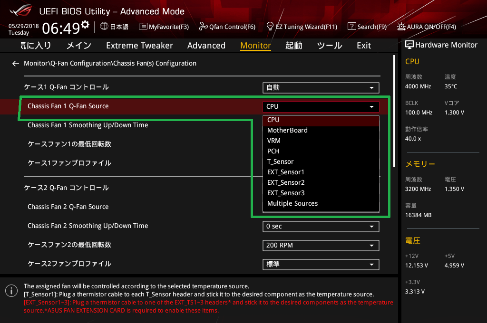
Task: Click the 4000 MHz CPU frequency value
Action: [418, 86]
